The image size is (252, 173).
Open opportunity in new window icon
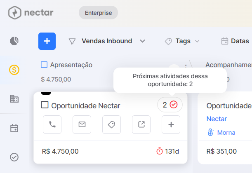[x=141, y=124]
